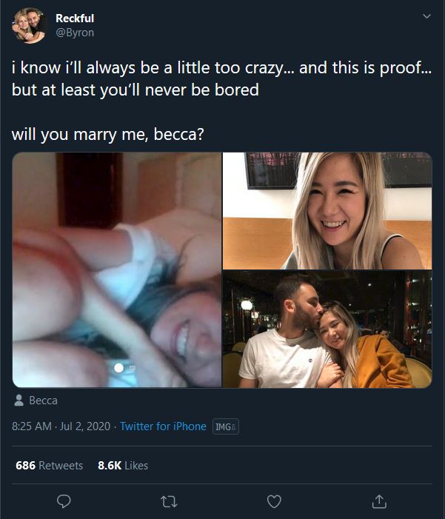This screenshot has height=519, width=445.
Task: View the 686 Retweets list
Action: coord(50,466)
